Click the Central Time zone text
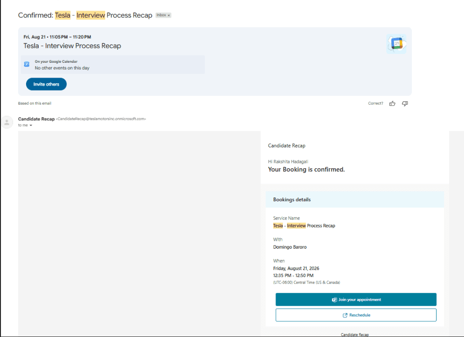Viewport: 464px width, 337px height. pos(306,283)
